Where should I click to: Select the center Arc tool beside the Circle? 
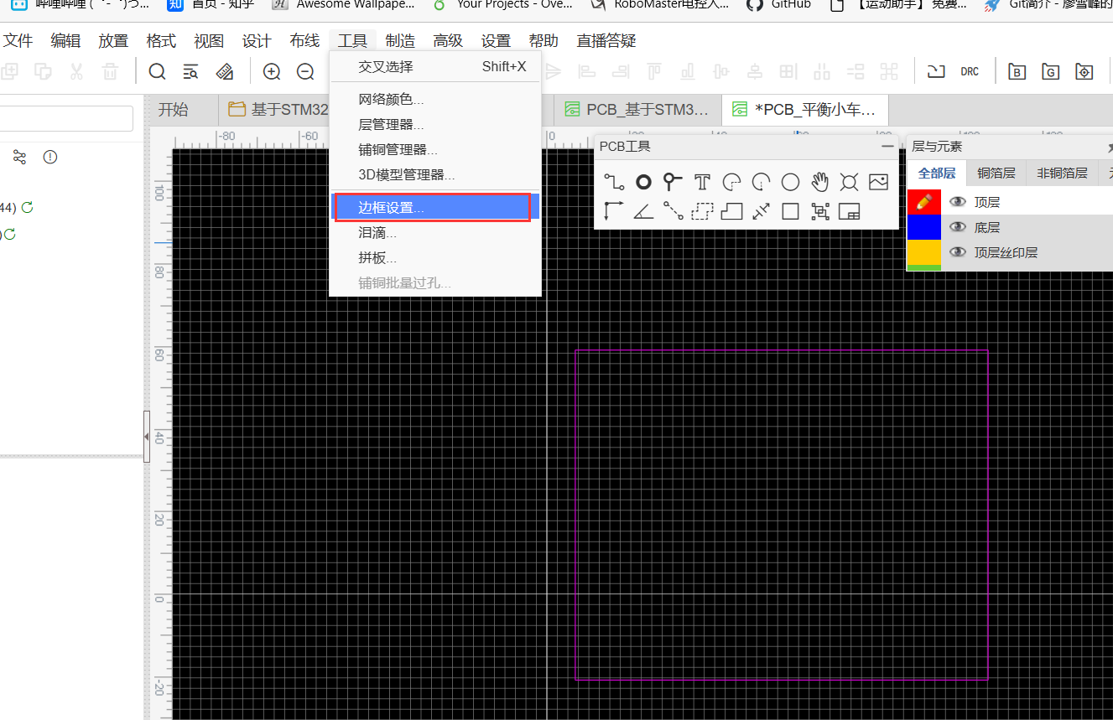pos(761,182)
